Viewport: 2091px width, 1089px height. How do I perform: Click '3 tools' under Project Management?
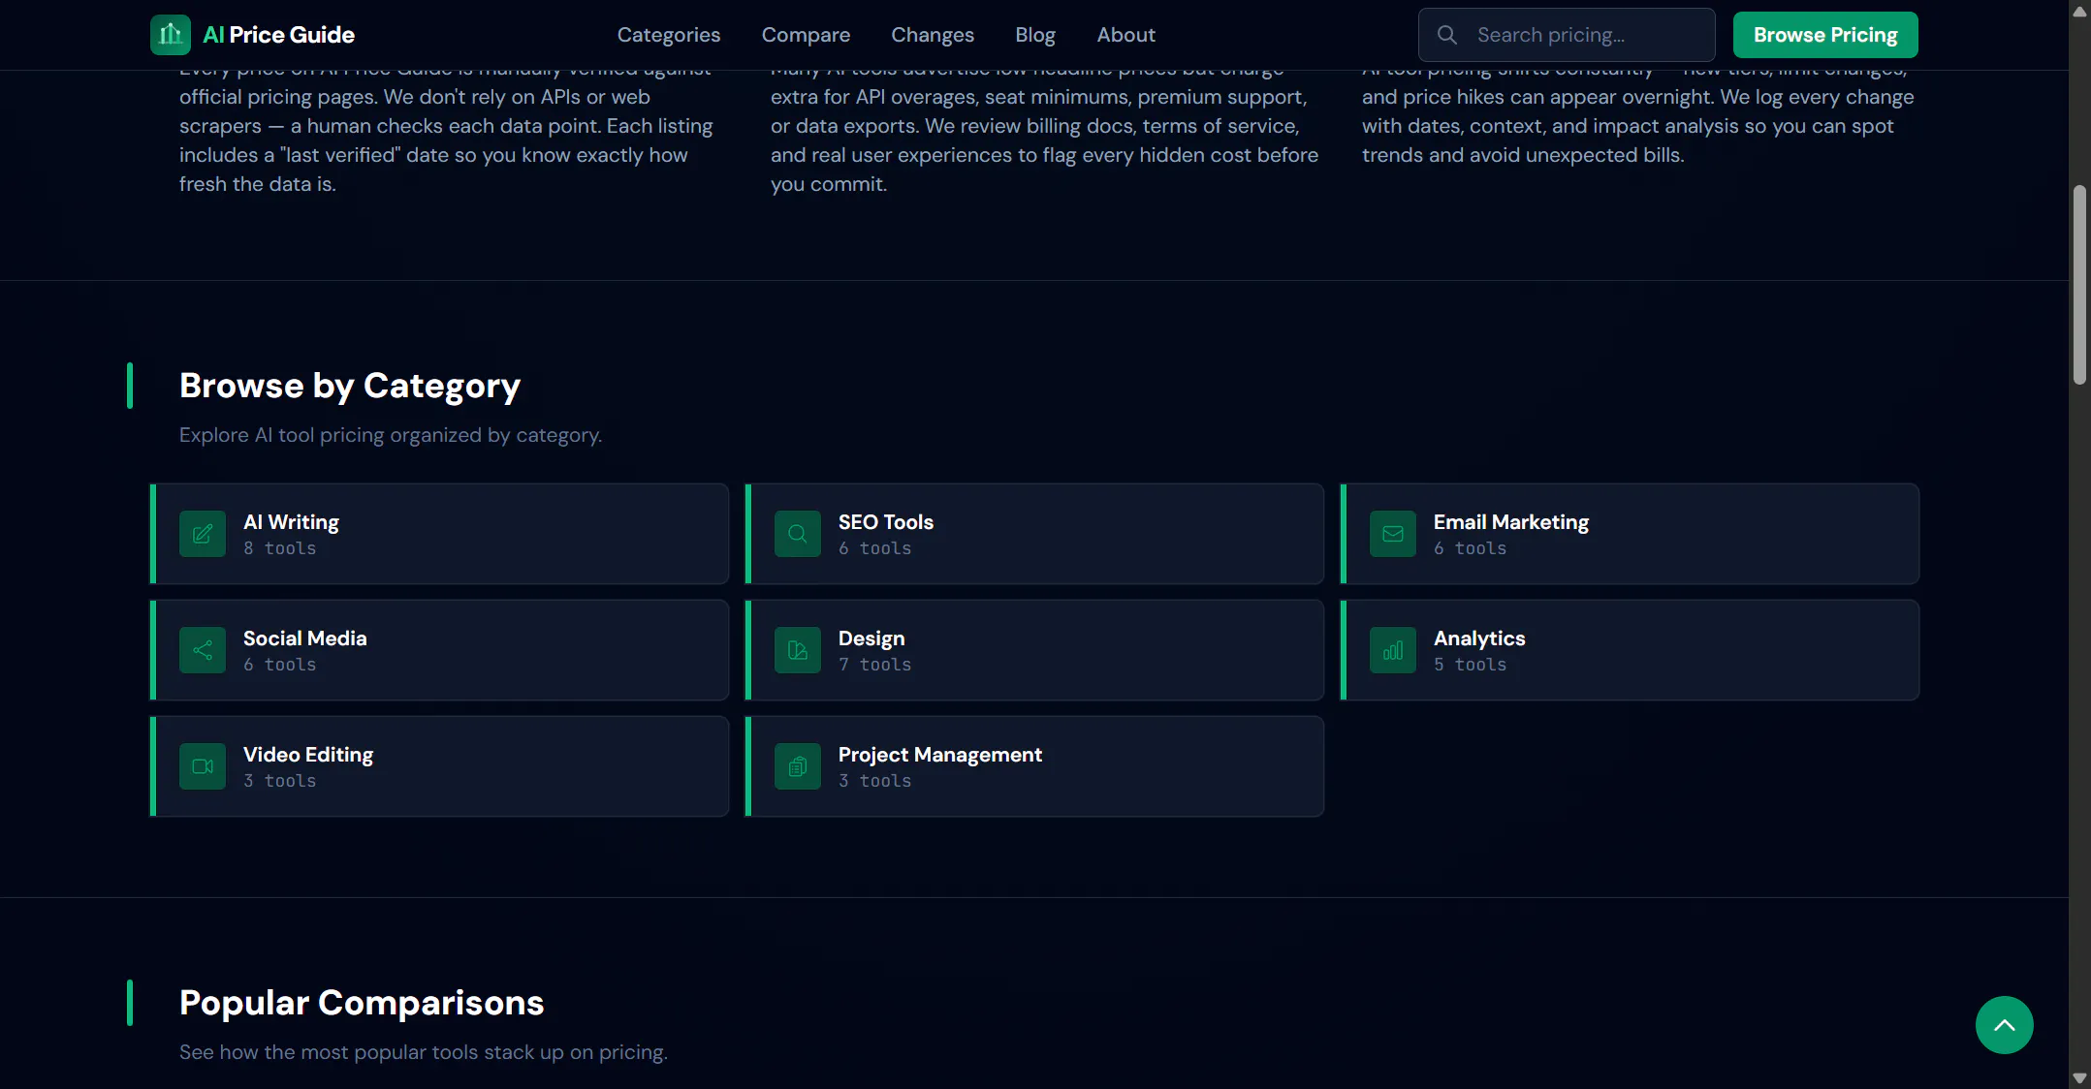(x=875, y=781)
